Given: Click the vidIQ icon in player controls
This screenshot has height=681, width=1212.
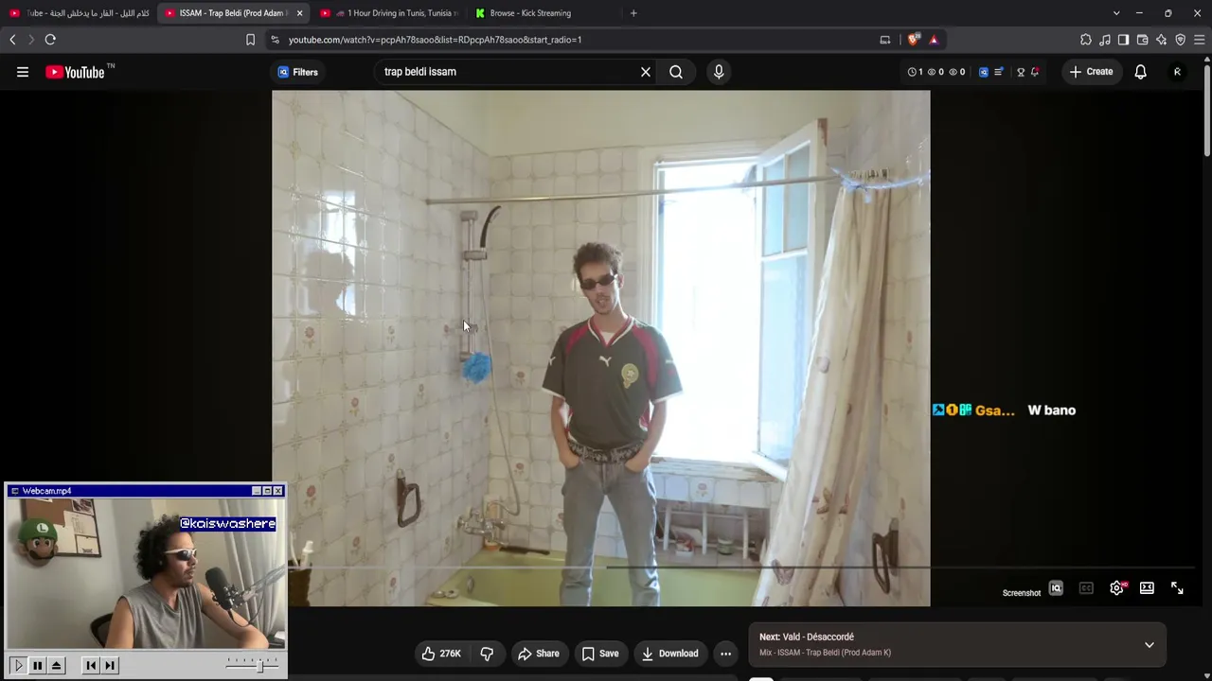Looking at the screenshot, I should tap(1056, 588).
